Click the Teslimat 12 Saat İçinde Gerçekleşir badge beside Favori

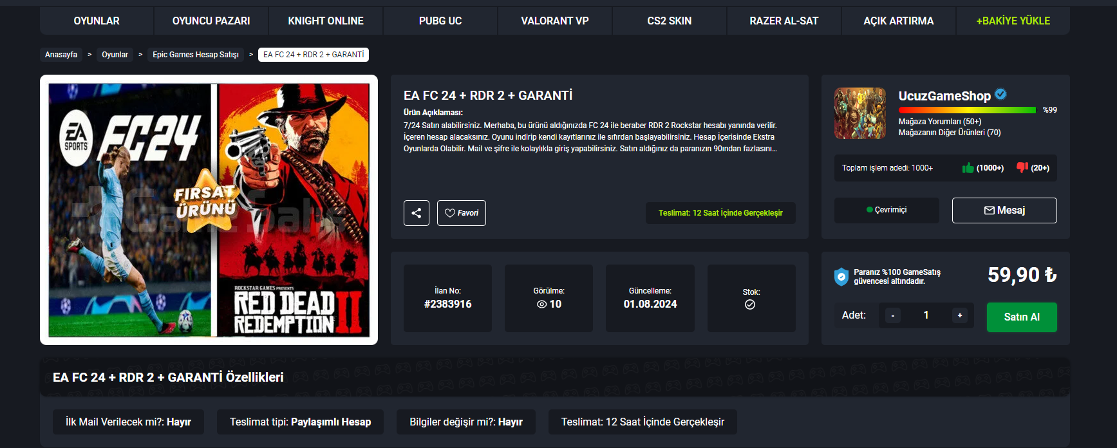(x=720, y=213)
